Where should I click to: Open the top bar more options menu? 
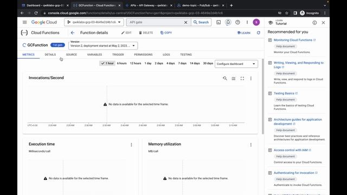(247, 22)
